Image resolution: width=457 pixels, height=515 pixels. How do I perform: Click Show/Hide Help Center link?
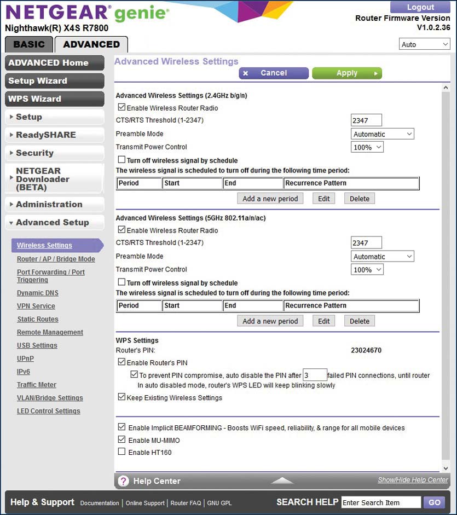click(413, 480)
